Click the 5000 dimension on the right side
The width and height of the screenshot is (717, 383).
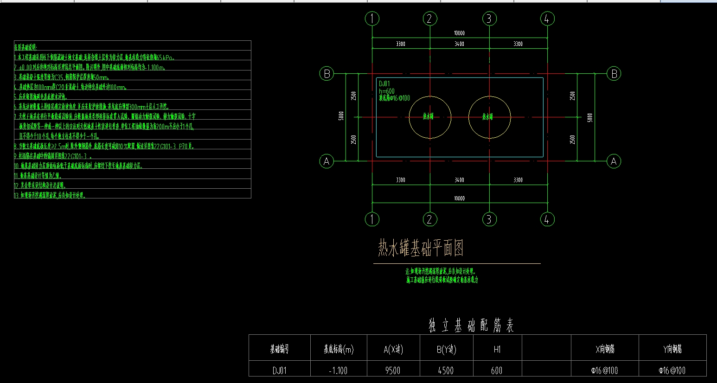coord(590,117)
